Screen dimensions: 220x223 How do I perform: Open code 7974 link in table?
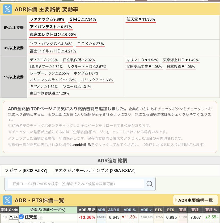[13, 217]
